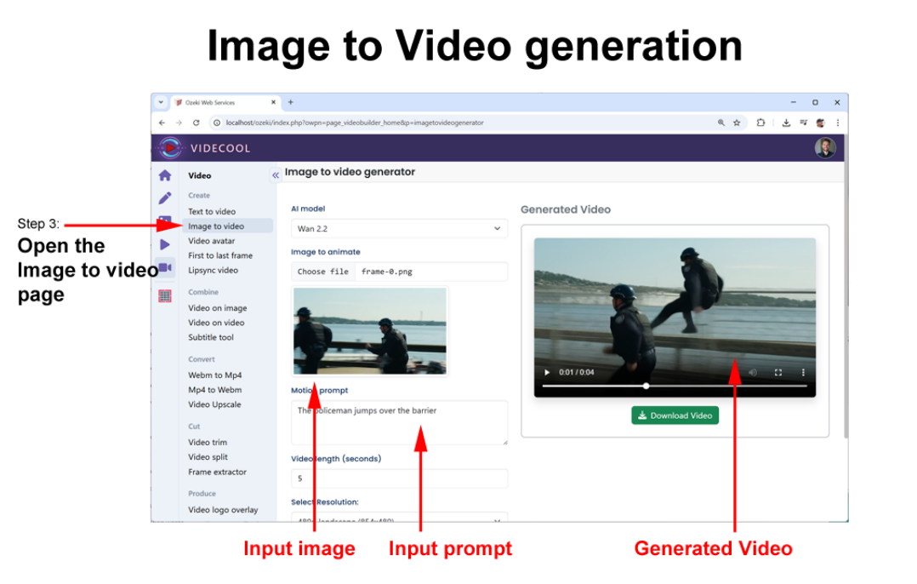The height and width of the screenshot is (584, 917).
Task: Open the red grid icon in the sidebar
Action: pyautogui.click(x=165, y=296)
